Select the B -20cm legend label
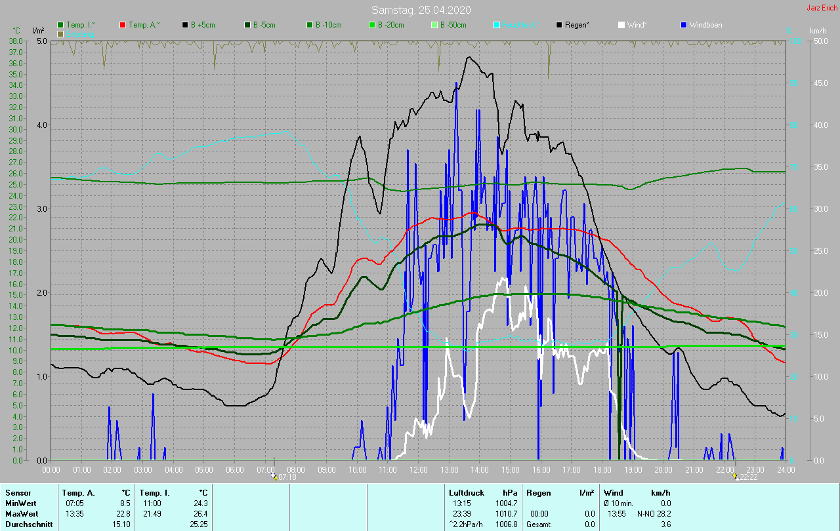Image resolution: width=840 pixels, height=531 pixels. pyautogui.click(x=390, y=25)
